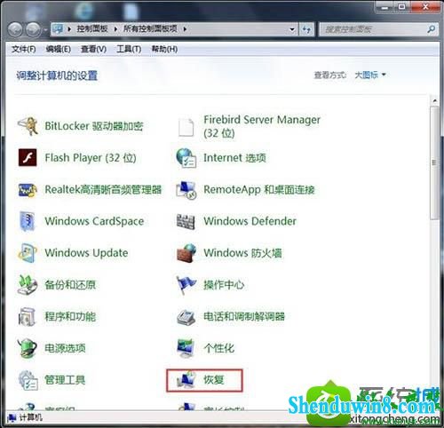Click the back navigation arrow

15,29
